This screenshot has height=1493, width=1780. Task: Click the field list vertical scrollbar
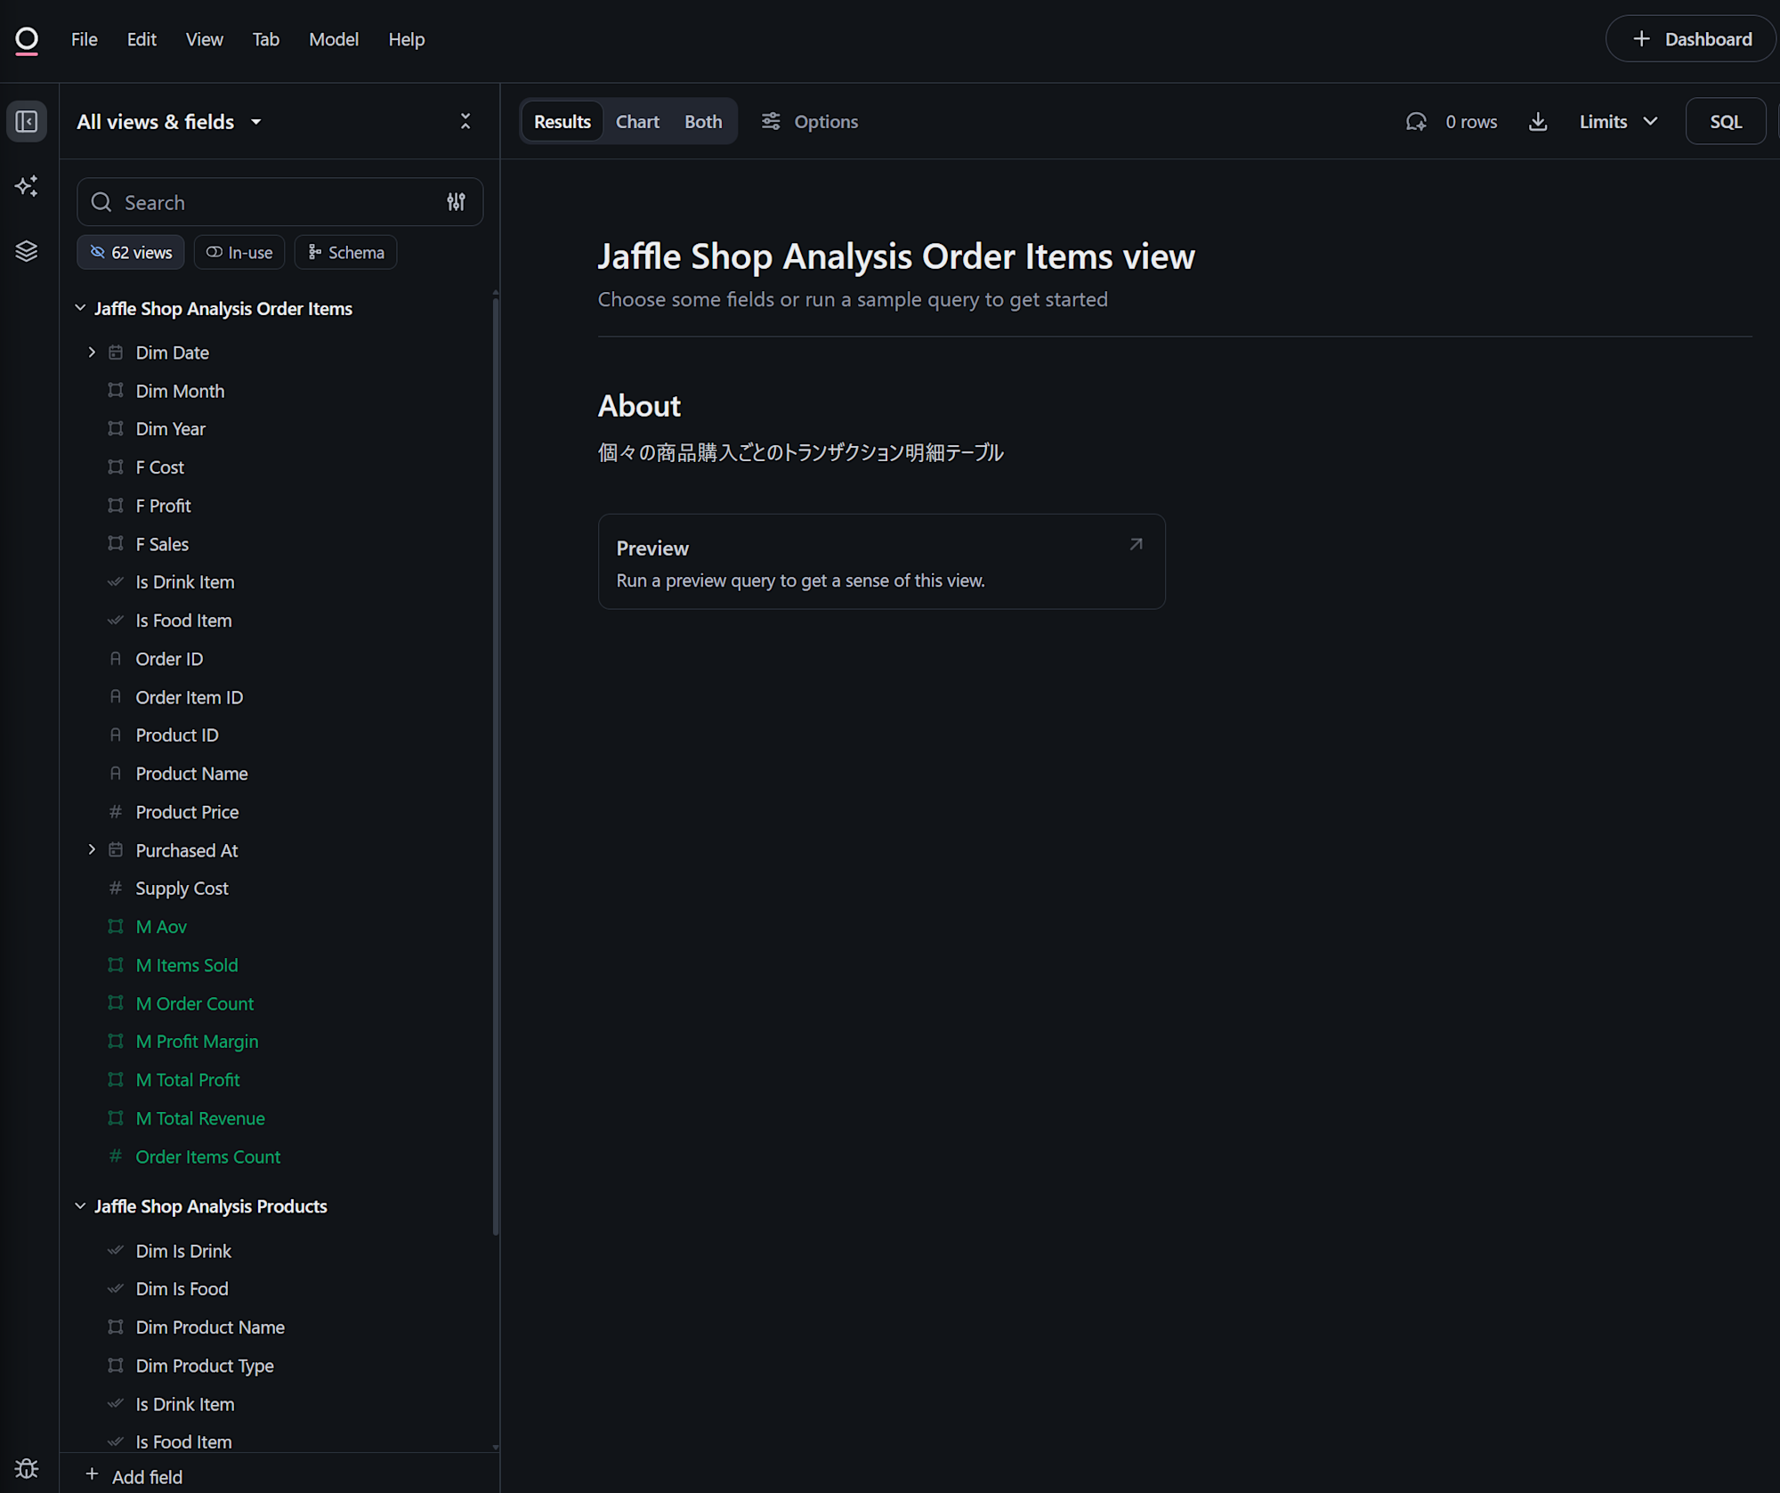pos(495,766)
